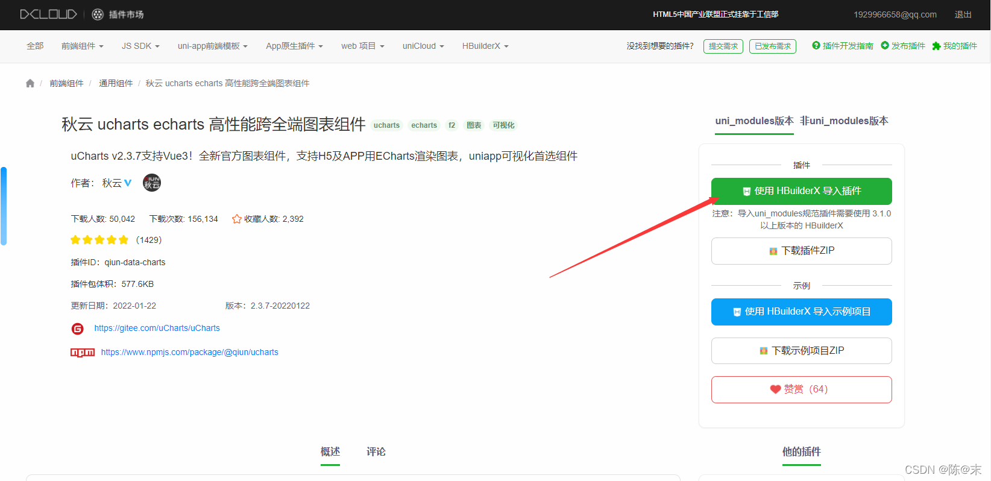The width and height of the screenshot is (991, 481).
Task: Click 下载示例项目ZIP button
Action: coord(802,351)
